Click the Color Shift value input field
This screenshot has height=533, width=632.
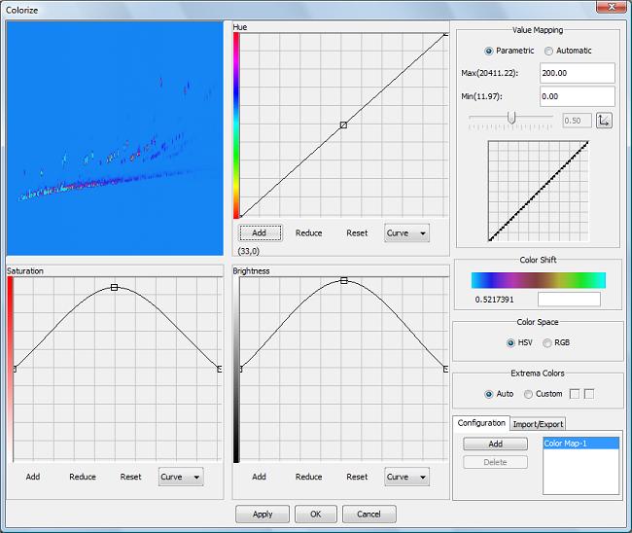pyautogui.click(x=569, y=300)
